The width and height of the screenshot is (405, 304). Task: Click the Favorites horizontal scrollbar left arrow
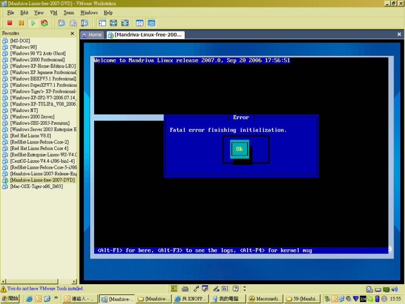coord(3,282)
